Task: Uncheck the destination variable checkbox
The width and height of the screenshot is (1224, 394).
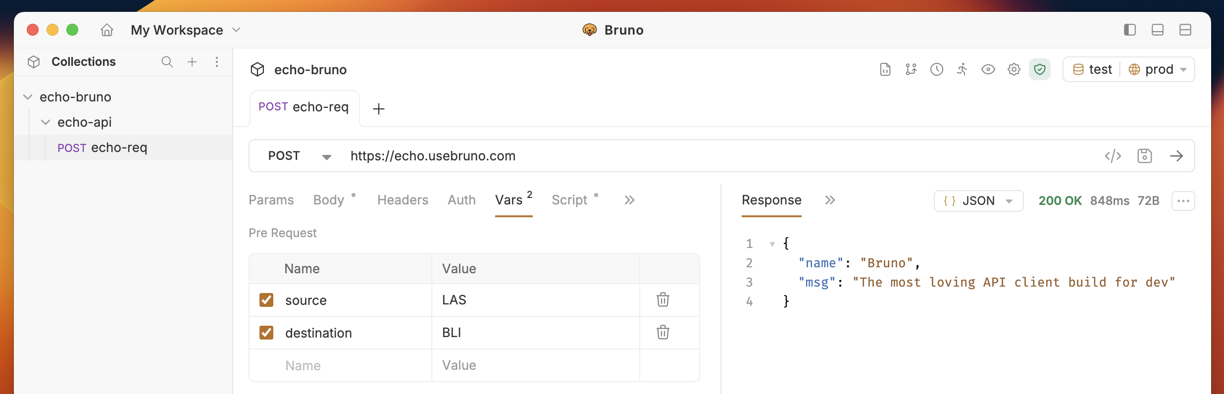Action: 266,333
